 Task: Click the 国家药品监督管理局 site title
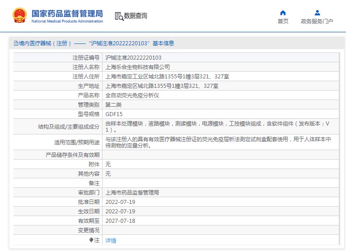[x=67, y=13]
